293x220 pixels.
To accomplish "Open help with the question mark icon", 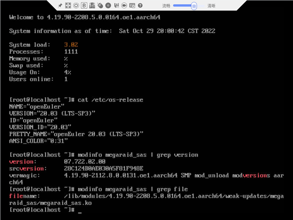I will coord(140,6).
